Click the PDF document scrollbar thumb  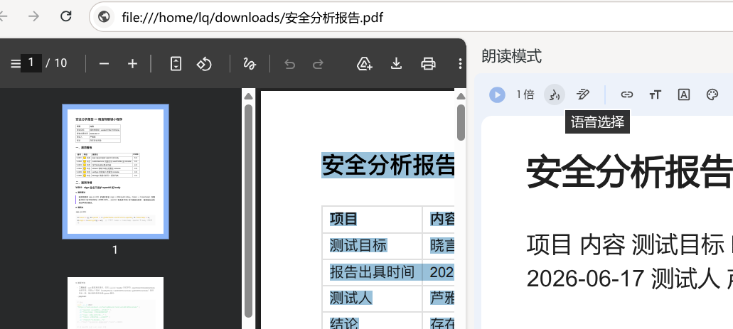(461, 122)
